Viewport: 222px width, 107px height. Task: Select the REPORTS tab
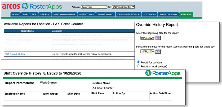coord(186,14)
